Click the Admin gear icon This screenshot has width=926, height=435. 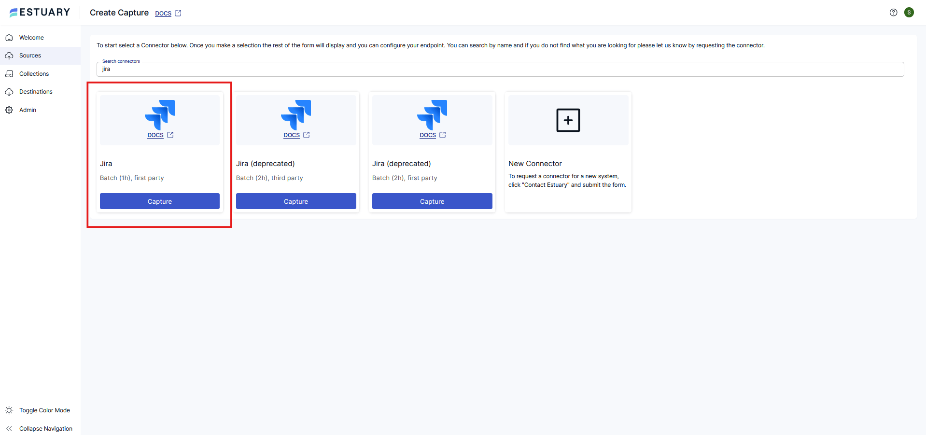(9, 110)
